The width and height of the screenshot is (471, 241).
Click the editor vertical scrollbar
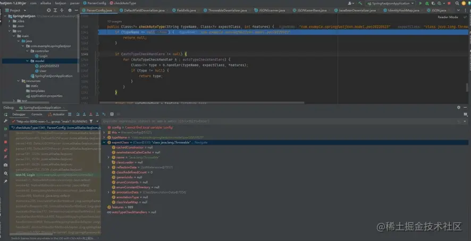pyautogui.click(x=467, y=87)
